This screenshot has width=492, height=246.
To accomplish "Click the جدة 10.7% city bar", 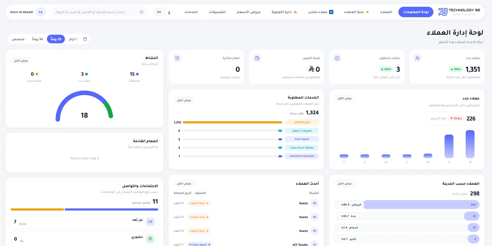I will (x=407, y=216).
